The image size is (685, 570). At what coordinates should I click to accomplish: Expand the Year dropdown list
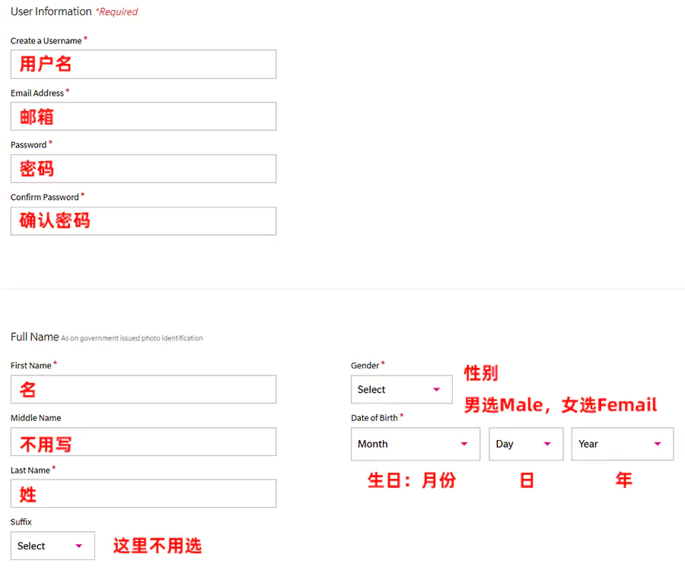[622, 444]
